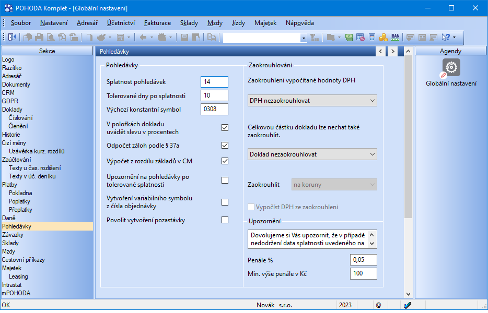Open the Účetnictví menu

pos(121,22)
